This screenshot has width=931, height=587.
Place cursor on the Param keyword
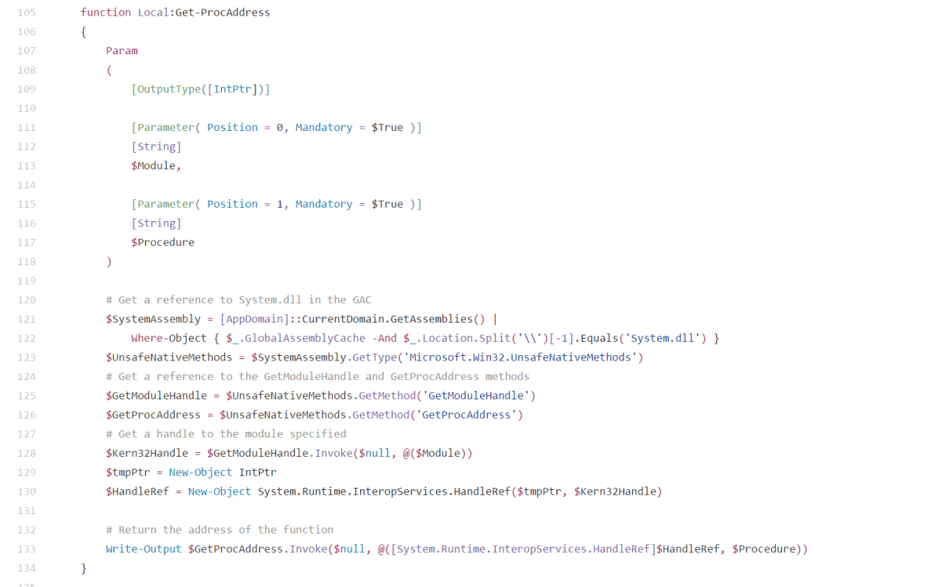122,50
